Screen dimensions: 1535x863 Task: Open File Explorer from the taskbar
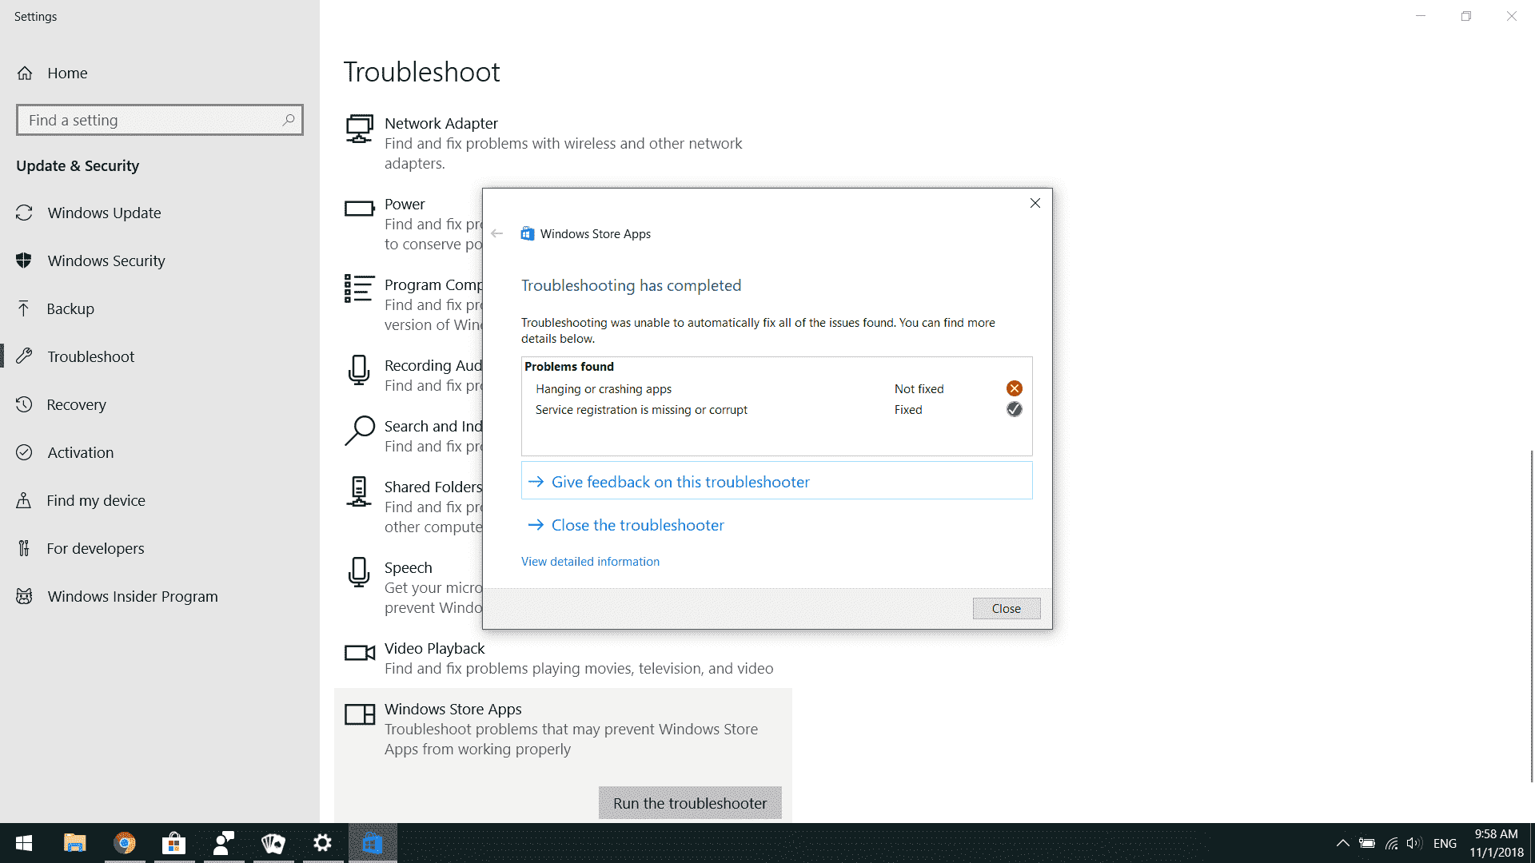[74, 843]
